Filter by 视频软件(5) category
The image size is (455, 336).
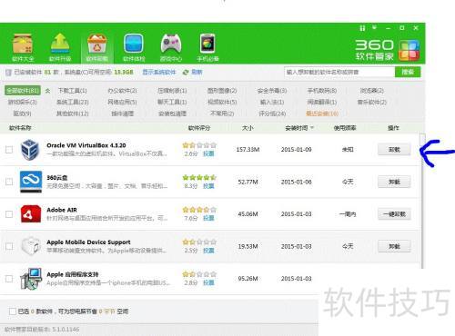[x=222, y=102]
